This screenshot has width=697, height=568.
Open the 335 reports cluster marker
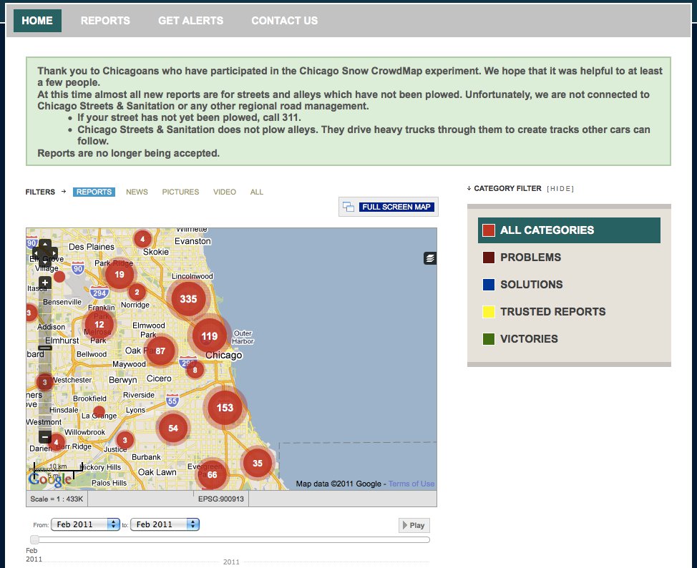(188, 299)
